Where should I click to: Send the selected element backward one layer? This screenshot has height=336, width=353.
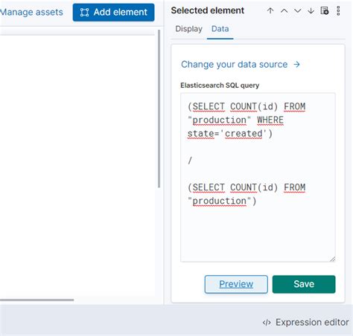point(297,10)
